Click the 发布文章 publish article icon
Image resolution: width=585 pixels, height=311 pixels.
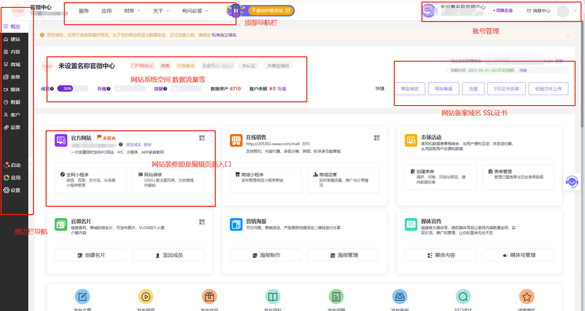pyautogui.click(x=82, y=297)
